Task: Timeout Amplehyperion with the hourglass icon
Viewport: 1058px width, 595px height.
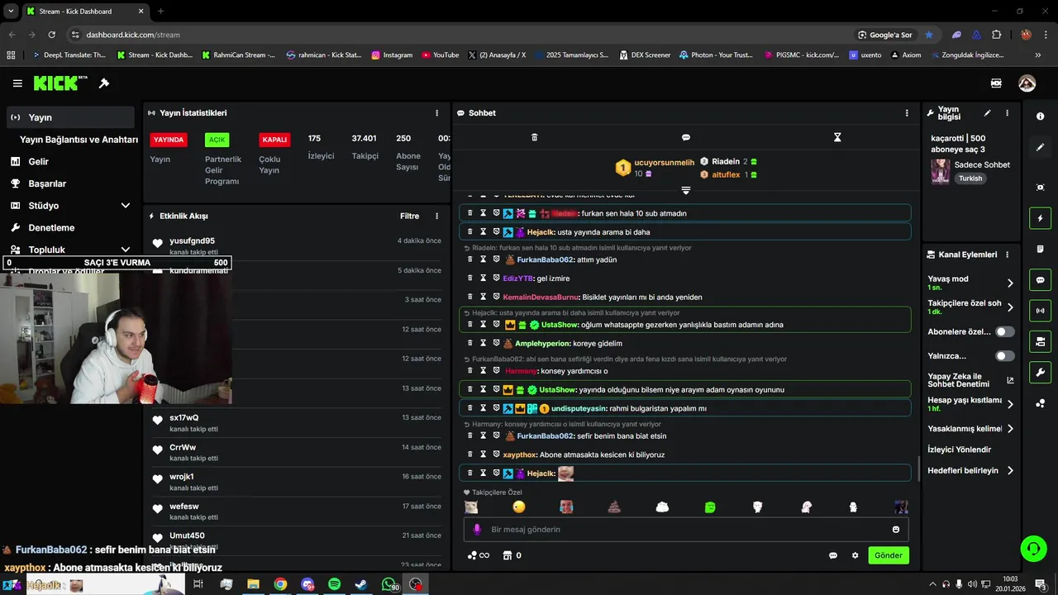Action: [483, 343]
